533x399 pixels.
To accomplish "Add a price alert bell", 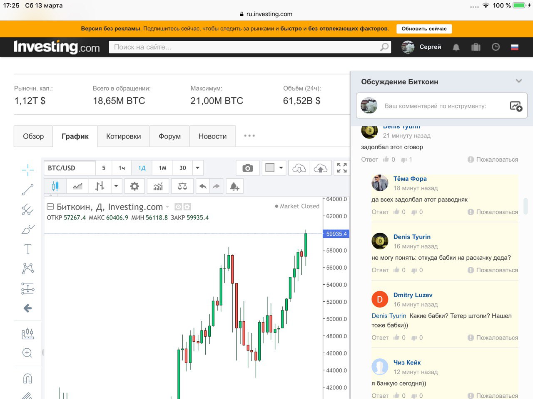I will pos(234,186).
